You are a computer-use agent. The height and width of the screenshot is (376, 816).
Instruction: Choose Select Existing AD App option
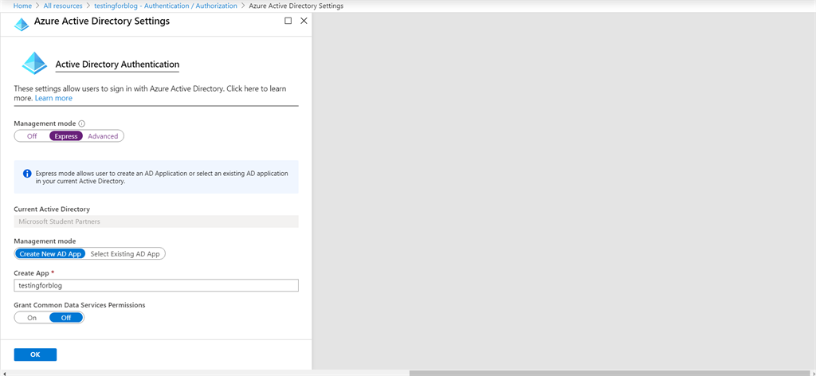(125, 254)
